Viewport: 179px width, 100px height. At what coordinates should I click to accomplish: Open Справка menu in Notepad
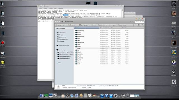click(x=60, y=8)
